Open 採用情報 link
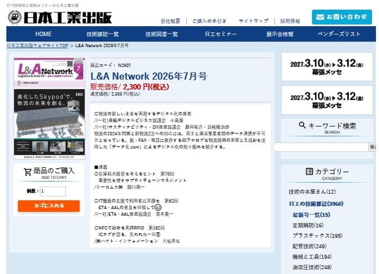The height and width of the screenshot is (274, 379). click(x=290, y=21)
